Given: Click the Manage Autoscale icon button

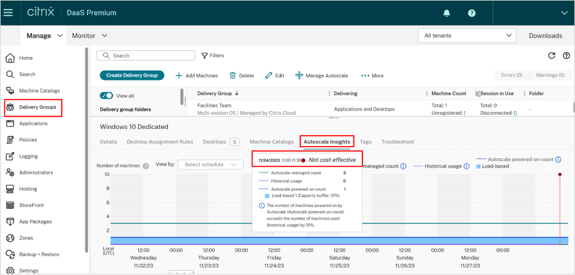Looking at the screenshot, I should point(299,76).
